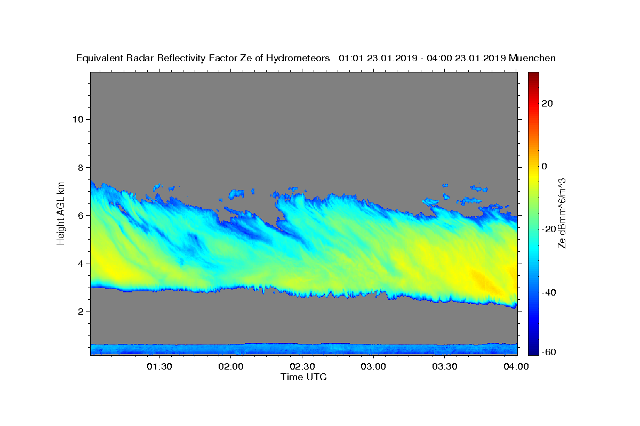
Task: Click the blue near-ground layer below 1 km
Action: click(x=304, y=349)
